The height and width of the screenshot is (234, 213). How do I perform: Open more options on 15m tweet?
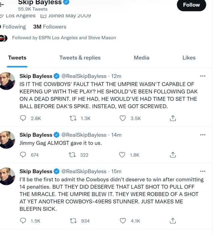203,171
